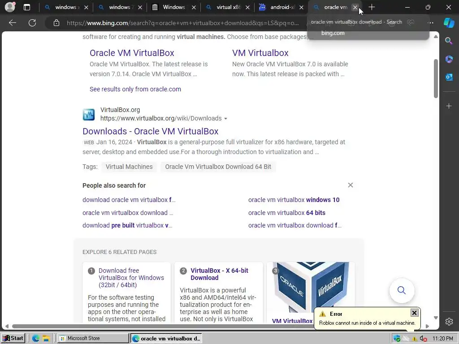Click the security shield tray icon
This screenshot has width=459, height=344.
pos(397,339)
